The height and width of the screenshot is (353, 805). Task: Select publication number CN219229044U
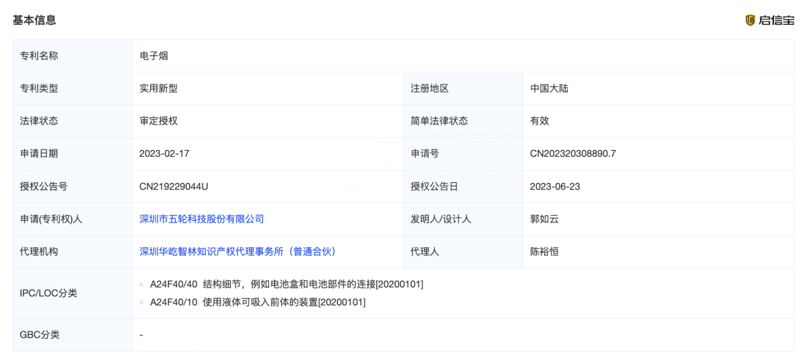tap(174, 187)
